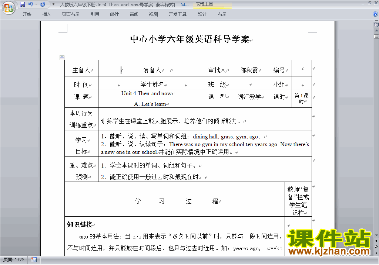The width and height of the screenshot is (379, 265).
Task: Open the 开始 ribbon tab
Action: (x=27, y=14)
